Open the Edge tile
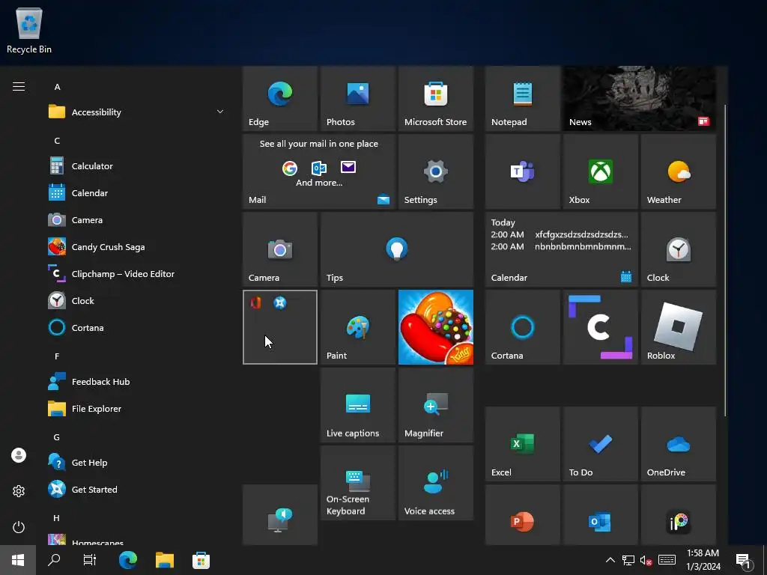 tap(280, 99)
